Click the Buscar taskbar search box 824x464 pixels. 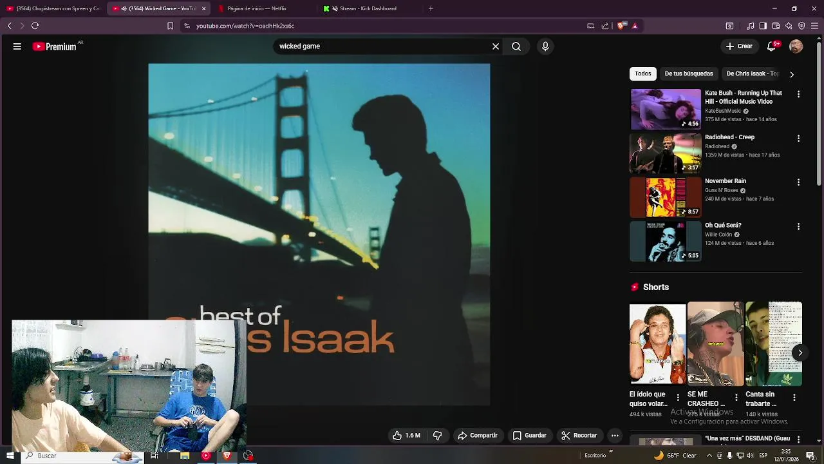[x=82, y=456]
